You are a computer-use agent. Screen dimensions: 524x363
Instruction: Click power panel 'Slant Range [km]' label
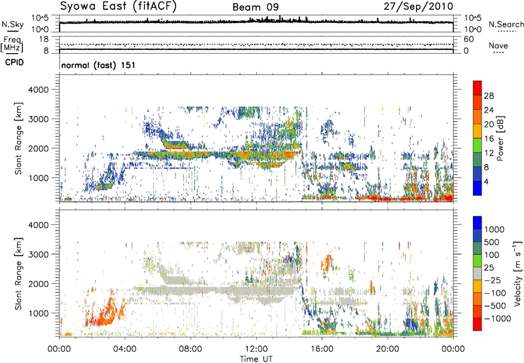pos(18,138)
